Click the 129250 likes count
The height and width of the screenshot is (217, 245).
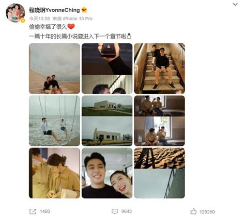click(207, 212)
